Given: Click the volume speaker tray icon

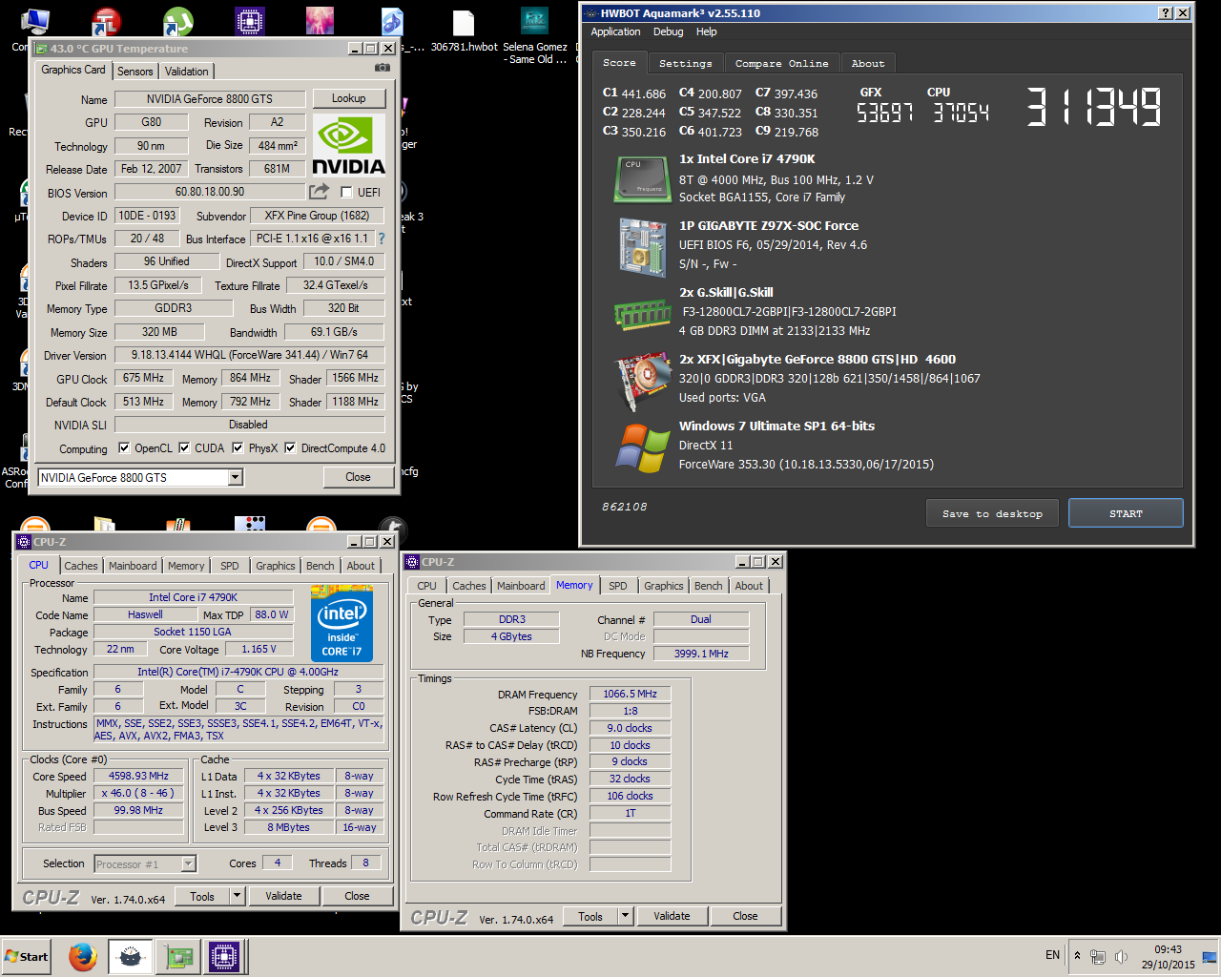Looking at the screenshot, I should 1122,956.
